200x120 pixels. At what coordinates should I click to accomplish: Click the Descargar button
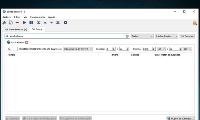tap(13, 118)
